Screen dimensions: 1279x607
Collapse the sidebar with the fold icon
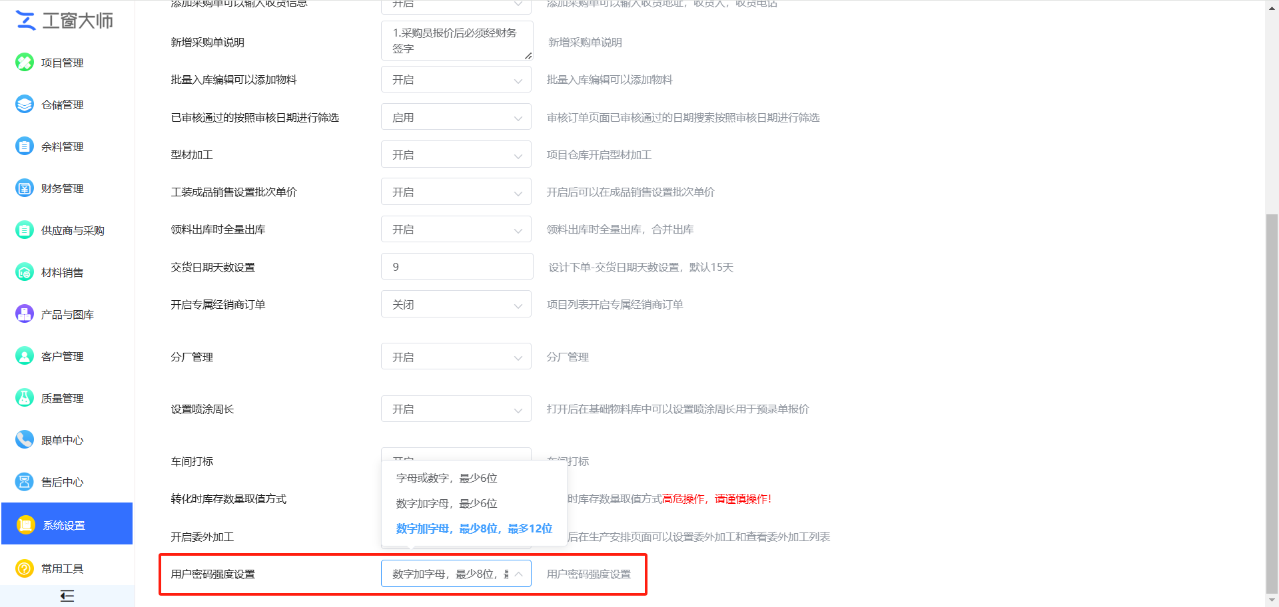pyautogui.click(x=67, y=596)
